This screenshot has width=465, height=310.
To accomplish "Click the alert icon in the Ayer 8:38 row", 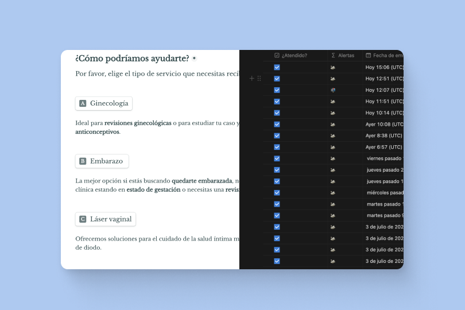I will click(x=333, y=135).
